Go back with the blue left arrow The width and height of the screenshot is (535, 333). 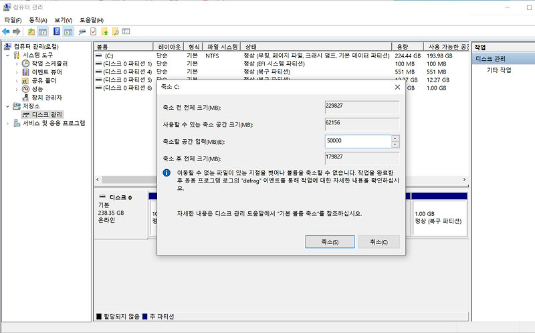pyautogui.click(x=6, y=31)
